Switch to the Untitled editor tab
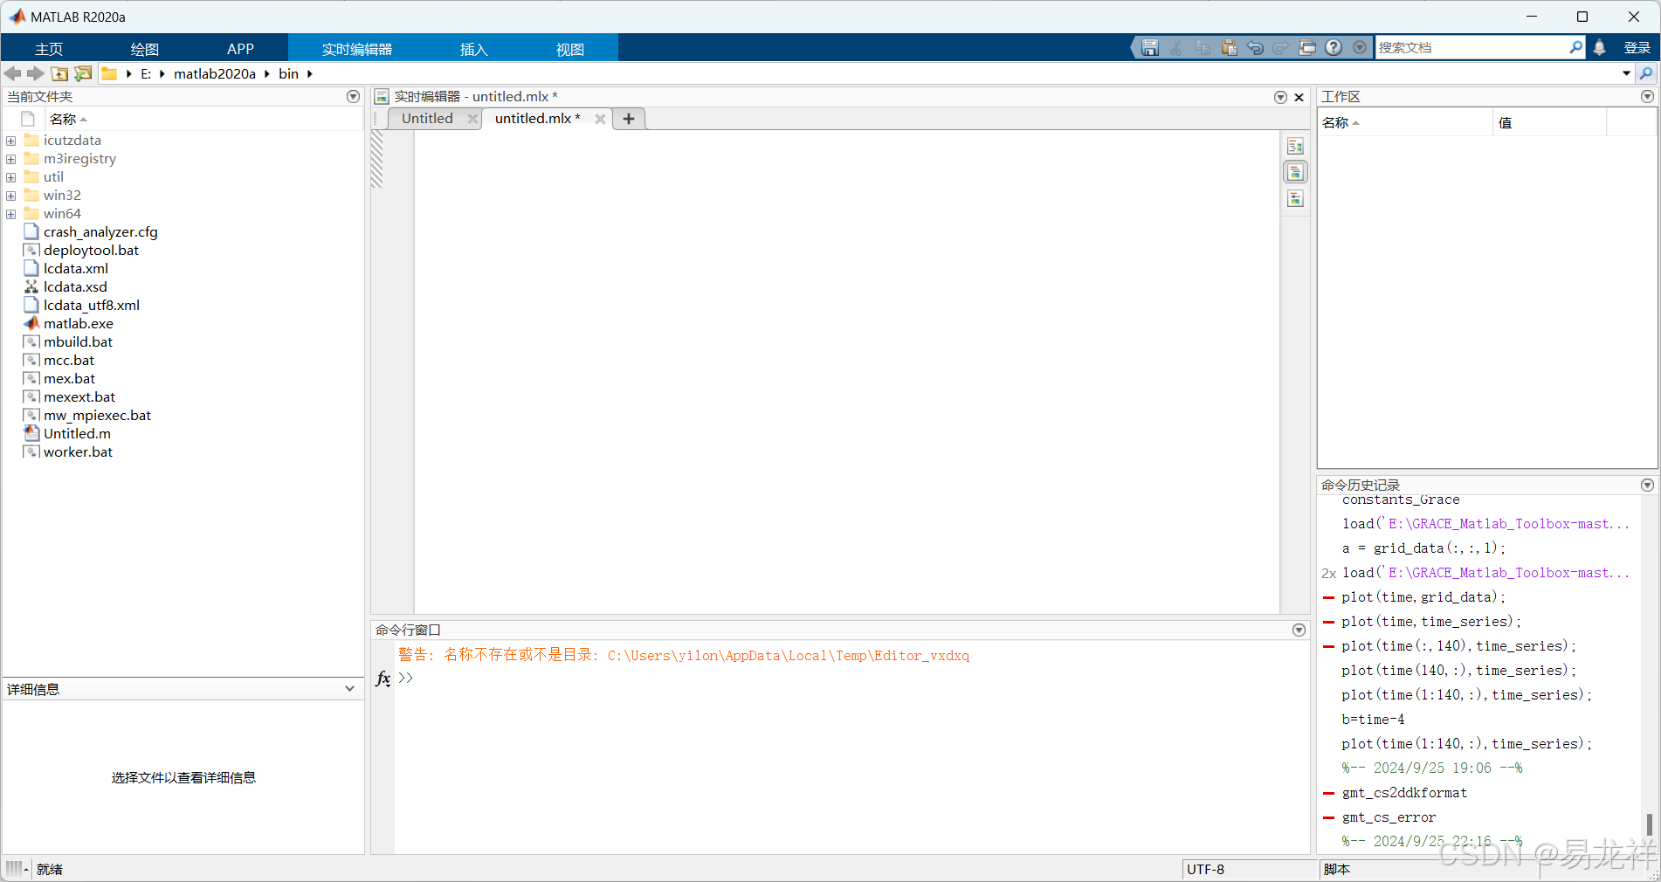 (x=427, y=119)
